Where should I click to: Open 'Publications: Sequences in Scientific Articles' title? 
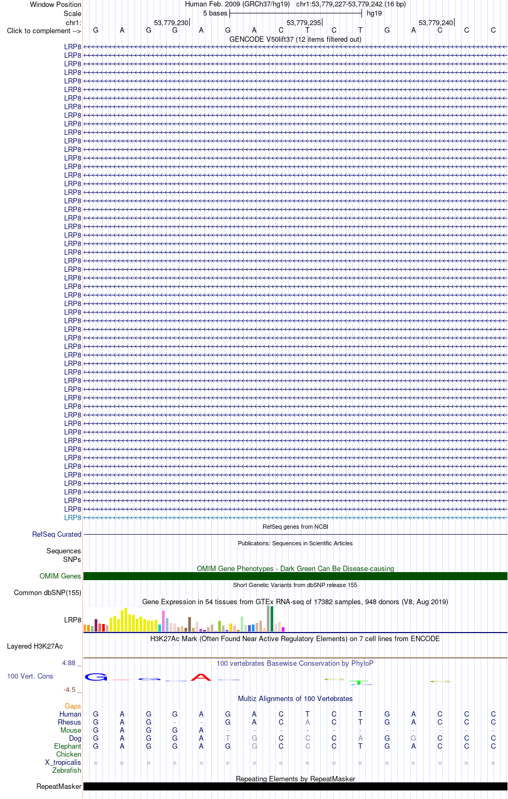coord(295,543)
